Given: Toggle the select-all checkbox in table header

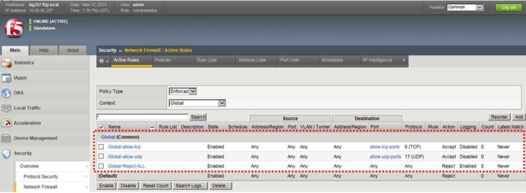Looking at the screenshot, I should (101, 127).
